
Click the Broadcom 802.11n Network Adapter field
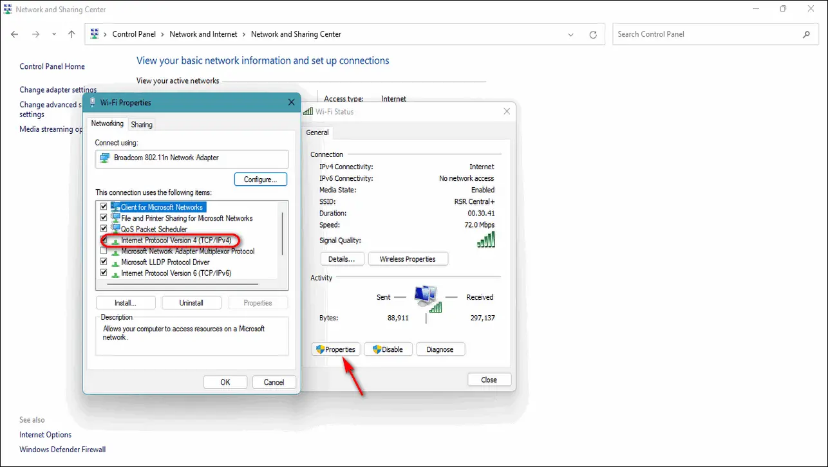192,158
